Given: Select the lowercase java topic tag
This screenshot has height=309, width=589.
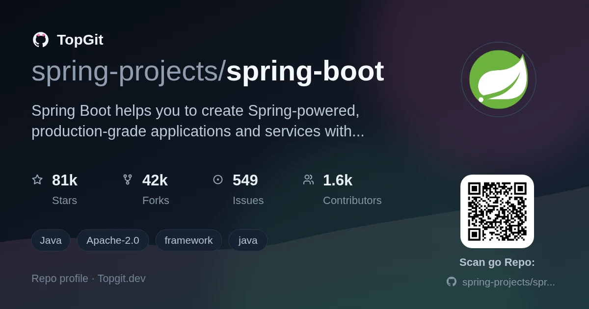Looking at the screenshot, I should (x=248, y=240).
